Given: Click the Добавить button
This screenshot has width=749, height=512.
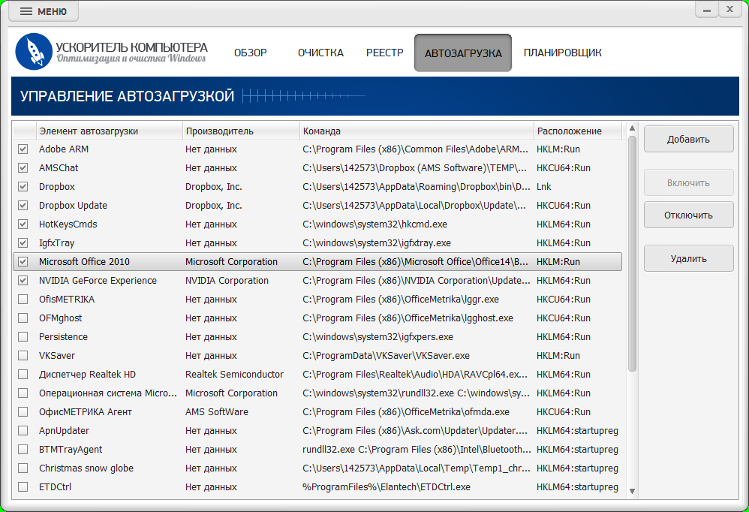Looking at the screenshot, I should [688, 140].
